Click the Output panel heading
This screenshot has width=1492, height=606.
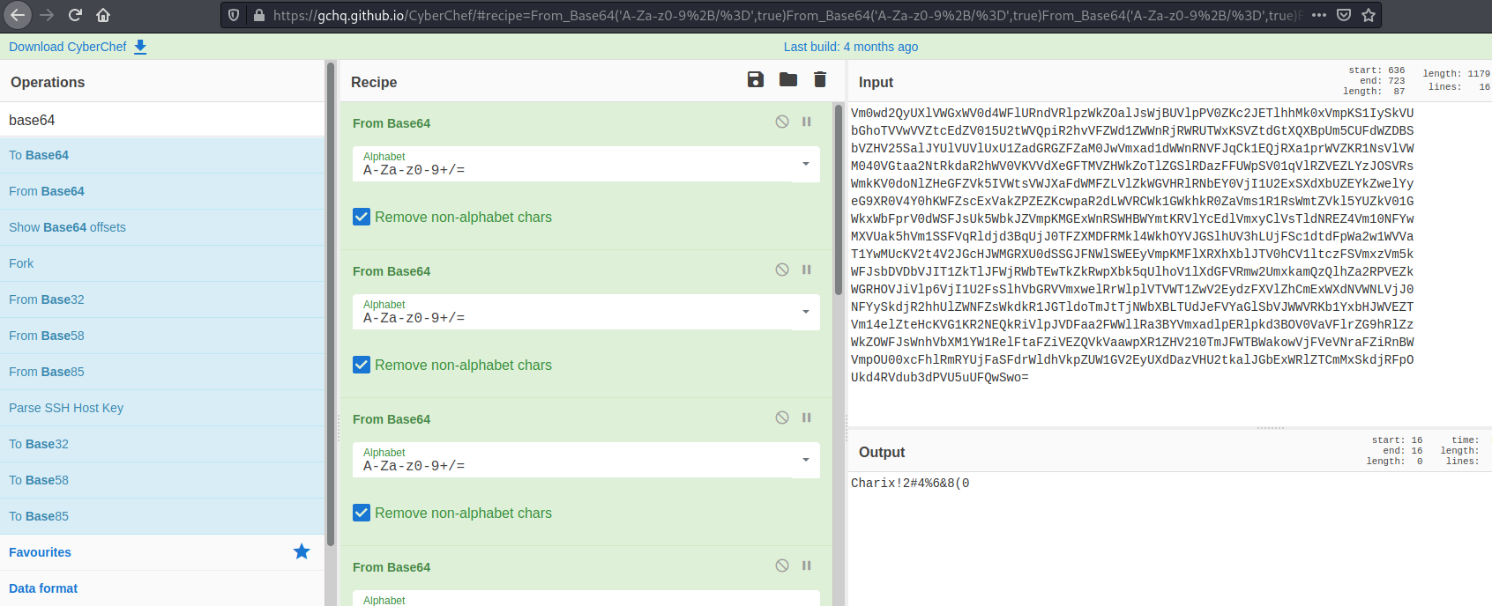(882, 452)
